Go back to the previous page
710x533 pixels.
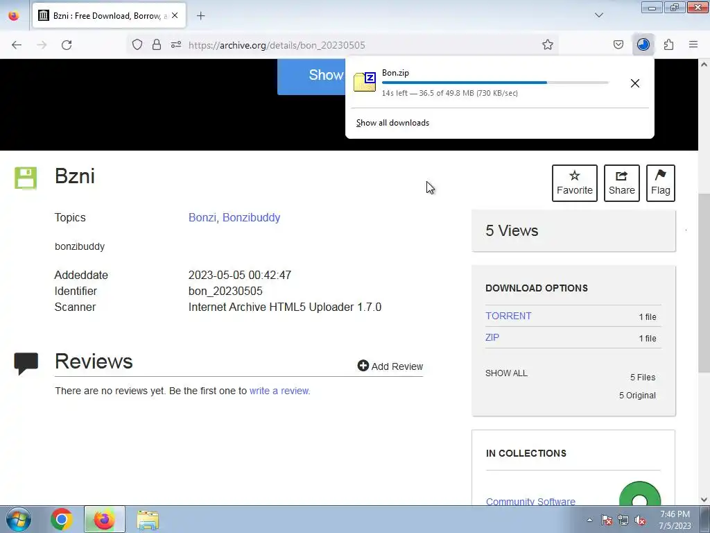pos(17,45)
